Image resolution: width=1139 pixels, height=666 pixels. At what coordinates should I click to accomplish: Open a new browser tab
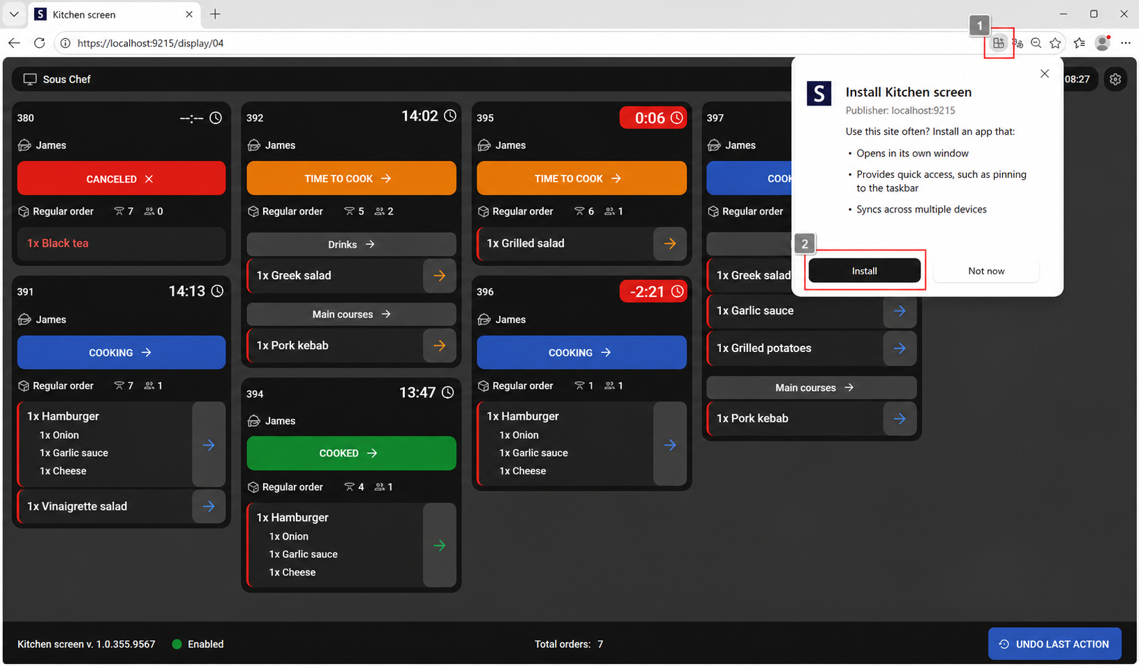215,15
